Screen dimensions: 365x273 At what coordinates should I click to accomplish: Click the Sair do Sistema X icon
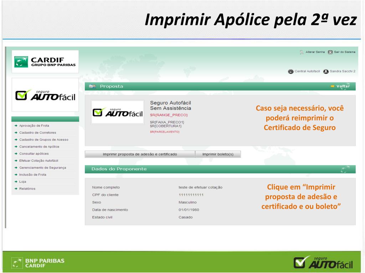coord(330,52)
